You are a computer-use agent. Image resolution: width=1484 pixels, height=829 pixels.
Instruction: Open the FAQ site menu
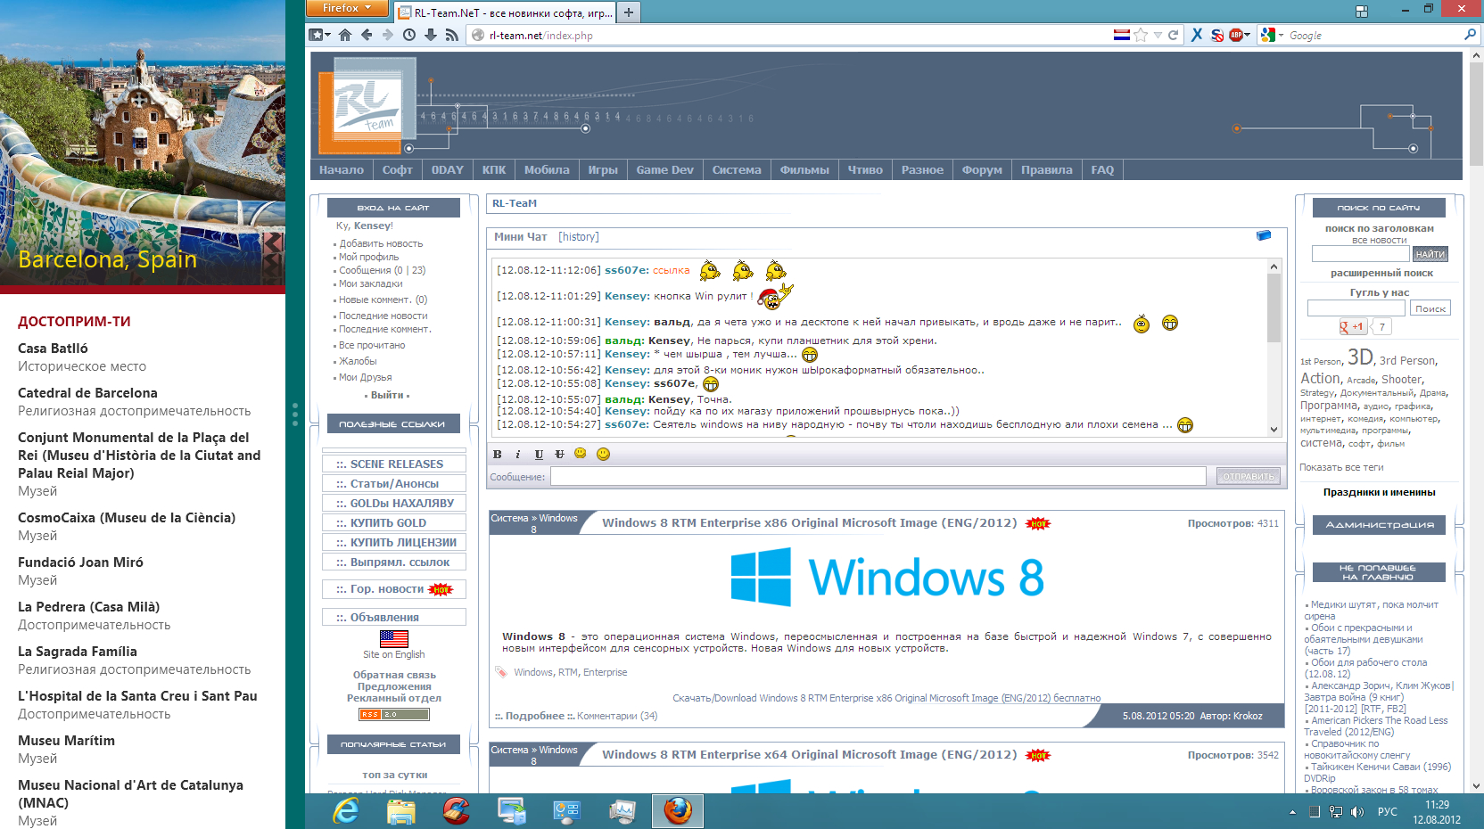click(x=1102, y=170)
